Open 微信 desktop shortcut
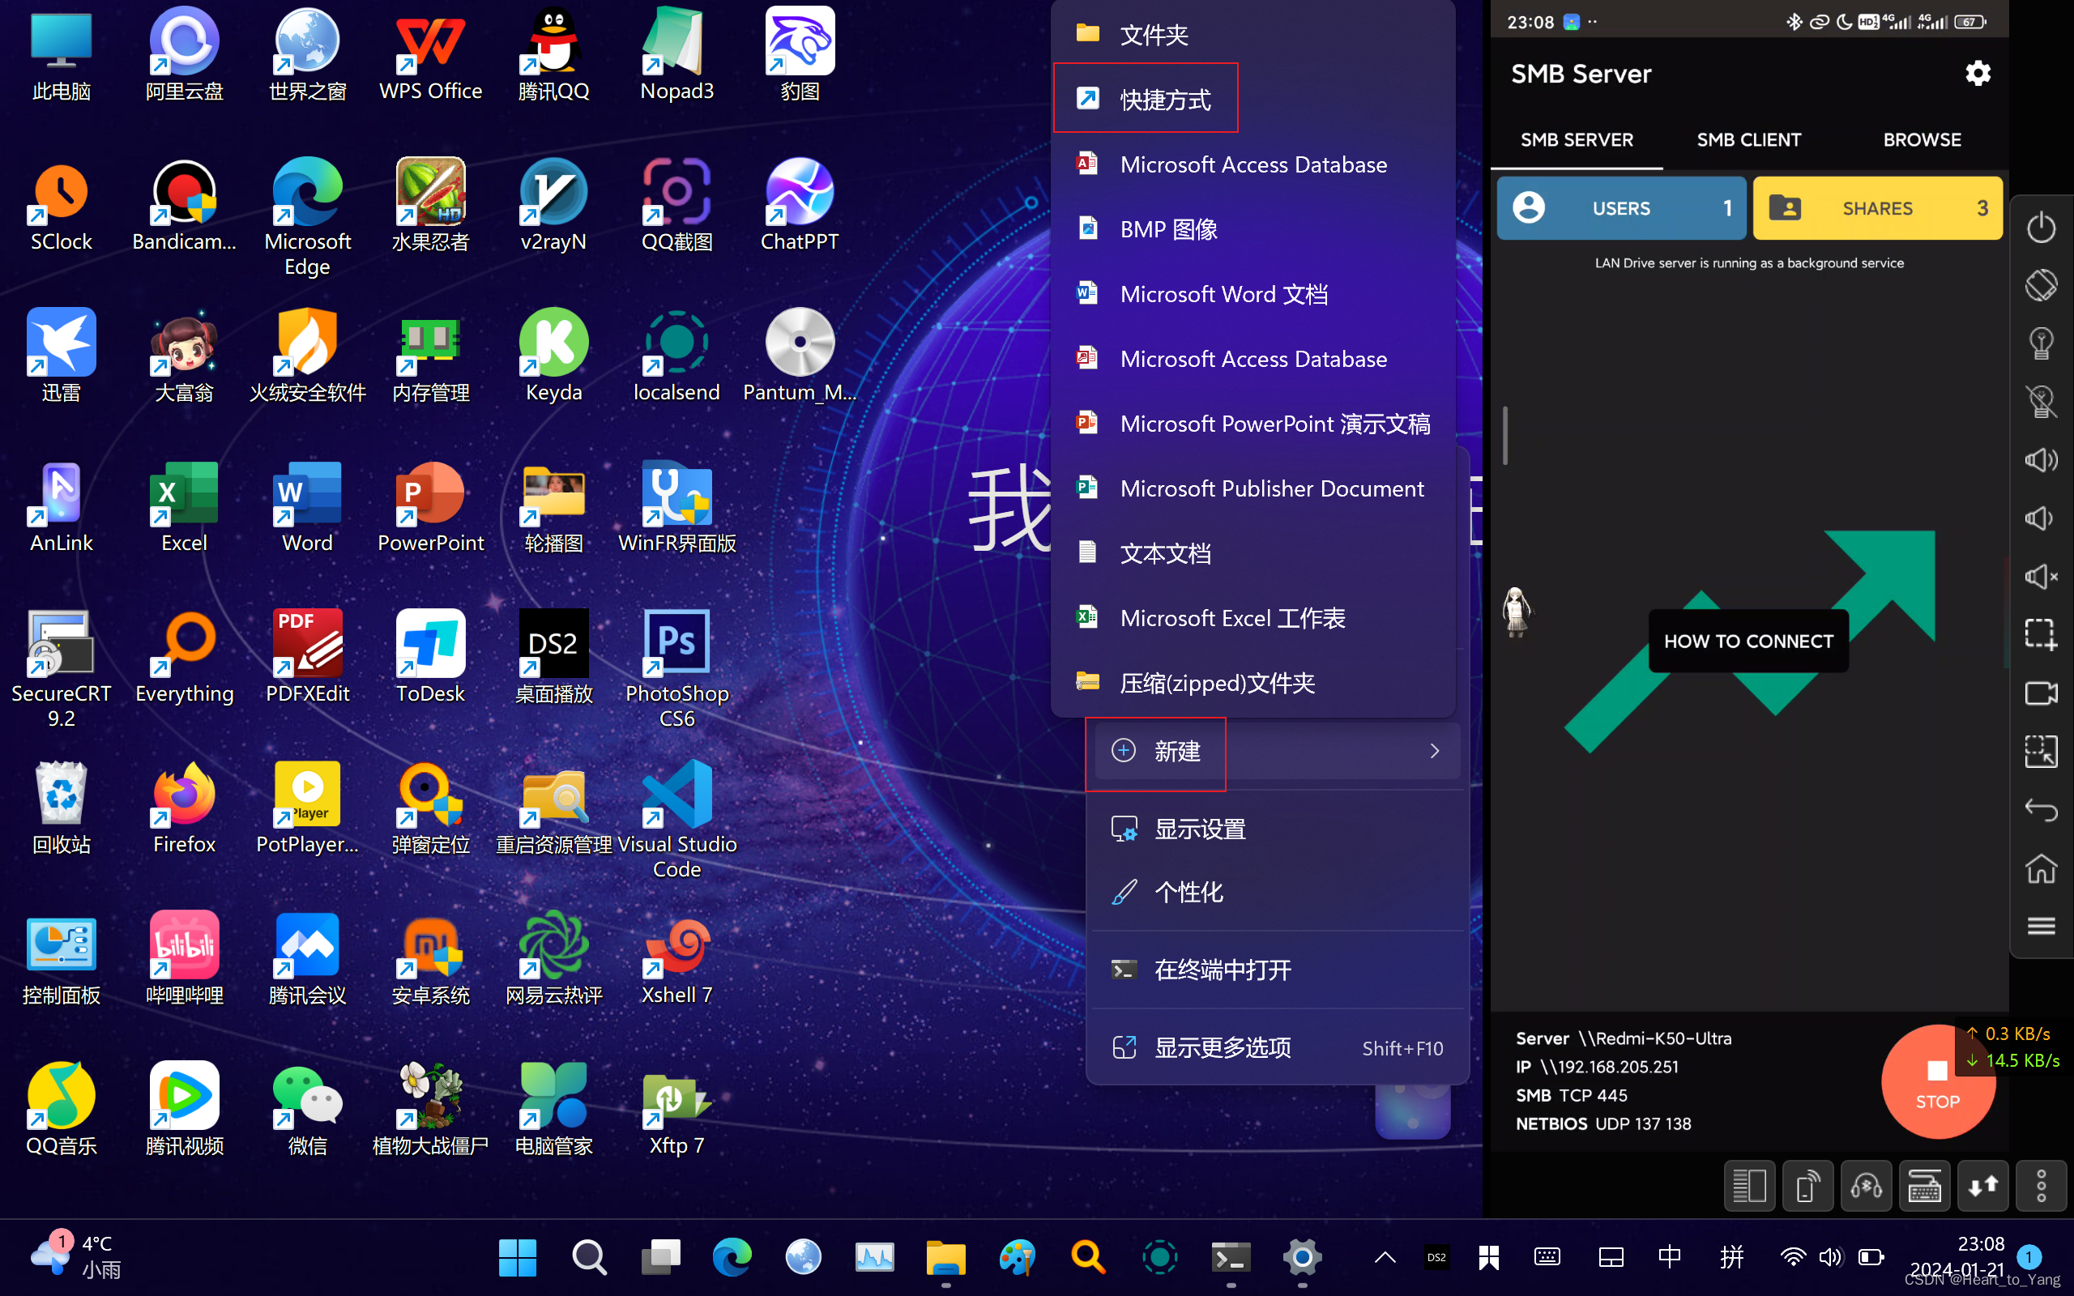 click(308, 1109)
